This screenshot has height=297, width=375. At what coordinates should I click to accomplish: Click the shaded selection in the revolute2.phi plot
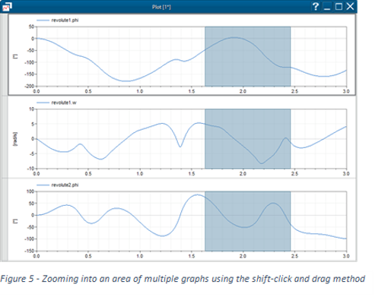(247, 221)
